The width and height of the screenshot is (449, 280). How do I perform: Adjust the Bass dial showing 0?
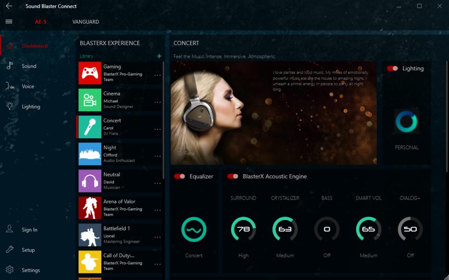click(x=327, y=229)
